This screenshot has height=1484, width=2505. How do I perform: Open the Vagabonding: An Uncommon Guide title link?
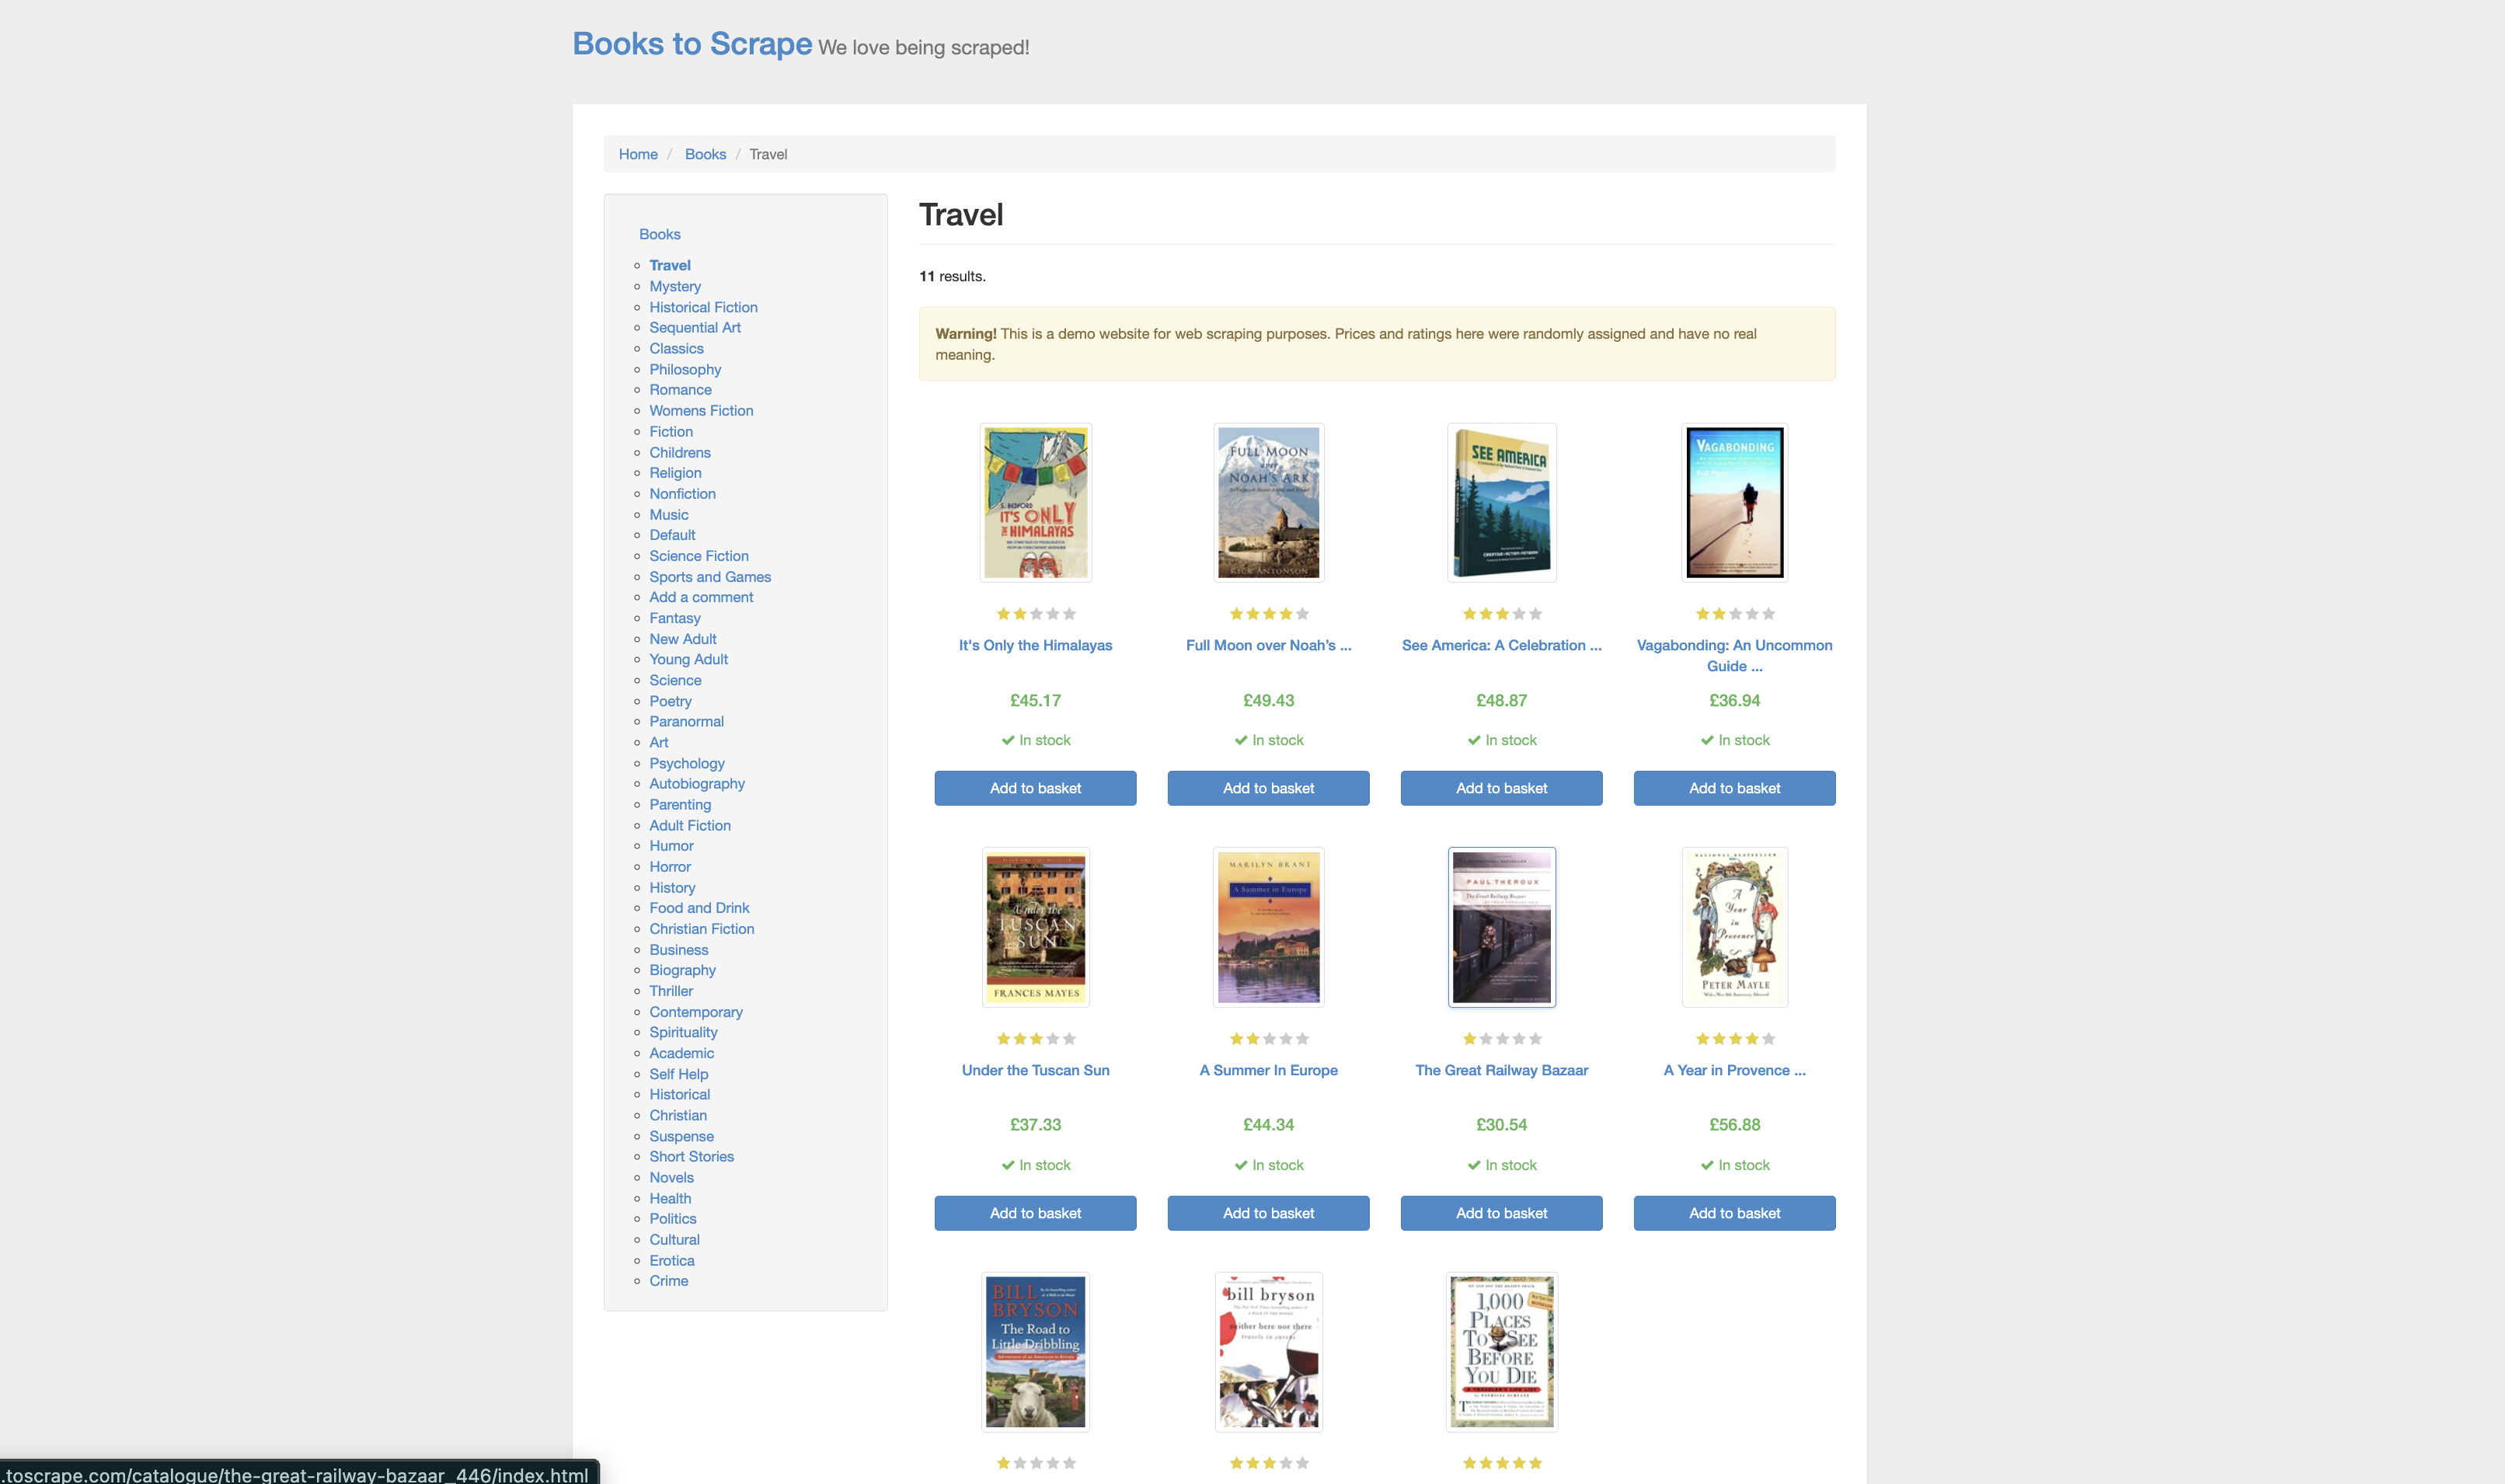pyautogui.click(x=1734, y=656)
